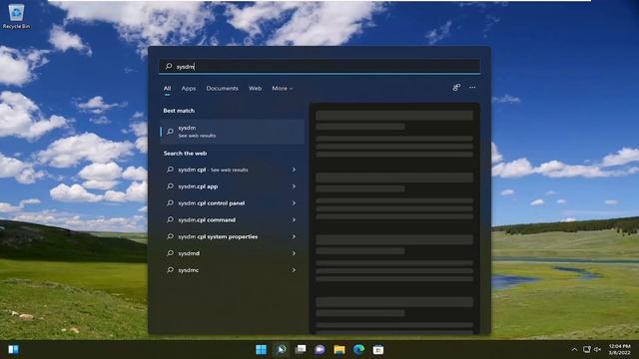
Task: Open the Recycle Bin desktop icon
Action: click(16, 16)
